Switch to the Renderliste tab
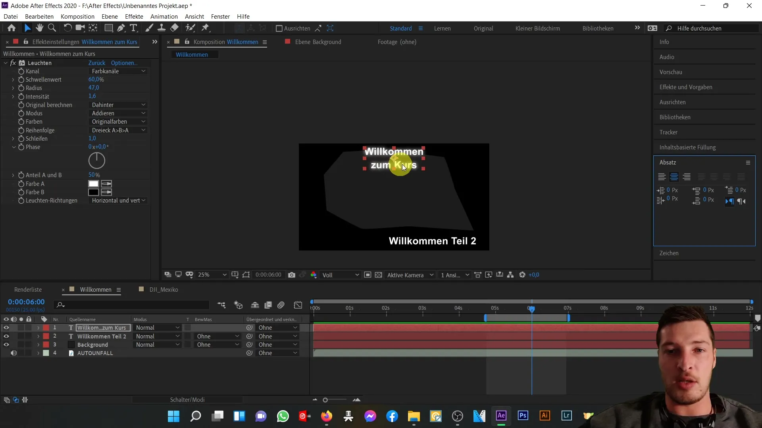 (x=28, y=290)
